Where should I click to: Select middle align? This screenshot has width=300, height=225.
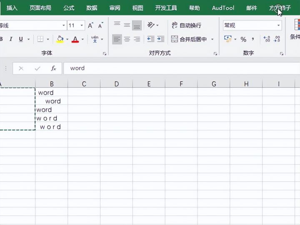[127, 25]
